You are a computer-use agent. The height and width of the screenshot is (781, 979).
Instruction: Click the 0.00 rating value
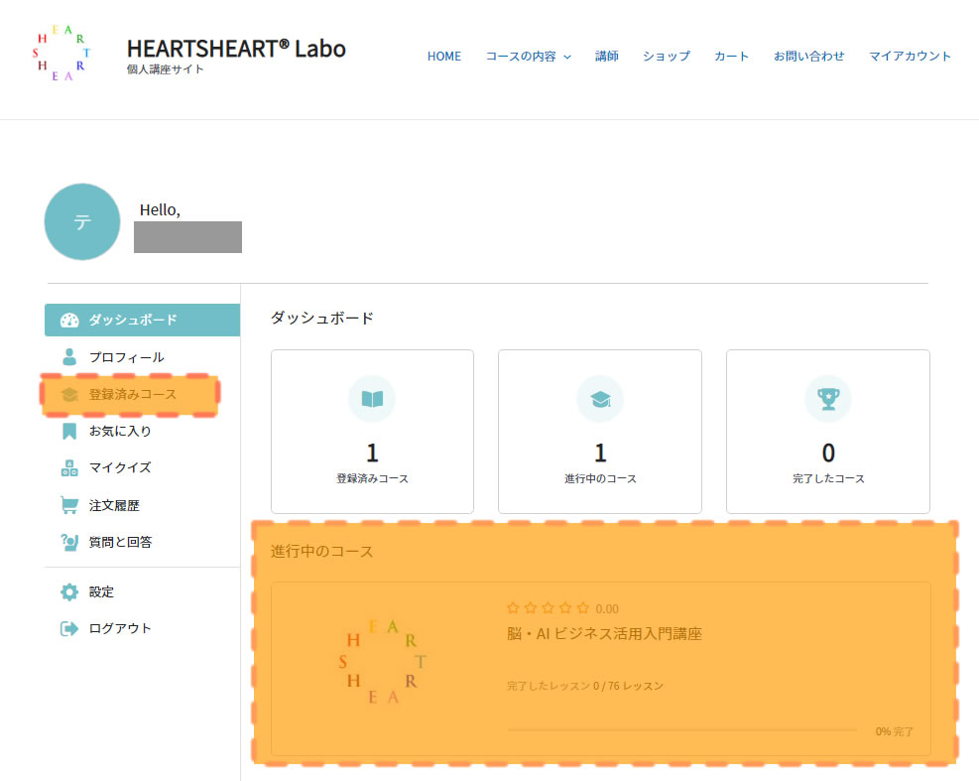click(607, 609)
